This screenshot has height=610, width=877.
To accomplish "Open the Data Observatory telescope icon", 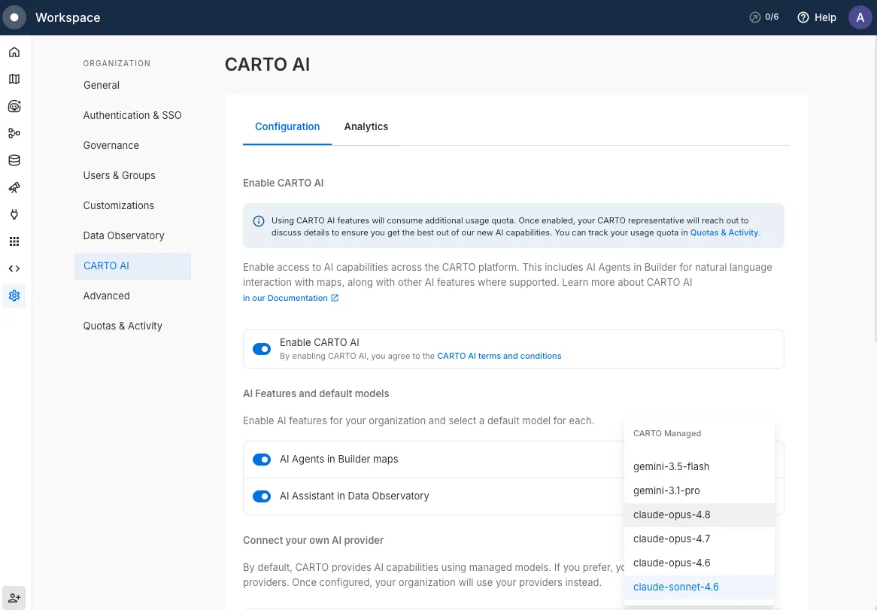I will (x=14, y=187).
